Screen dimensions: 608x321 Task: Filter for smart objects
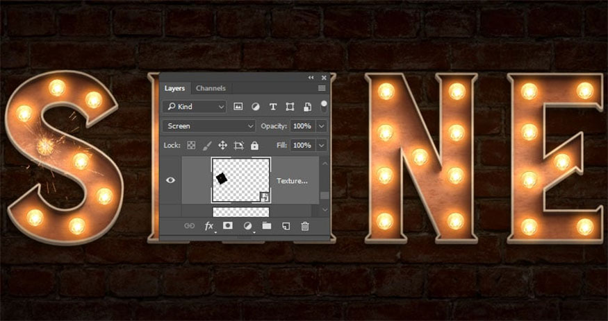tap(308, 107)
